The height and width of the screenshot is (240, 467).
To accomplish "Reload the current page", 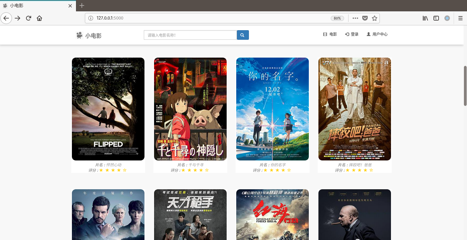I will [x=28, y=18].
